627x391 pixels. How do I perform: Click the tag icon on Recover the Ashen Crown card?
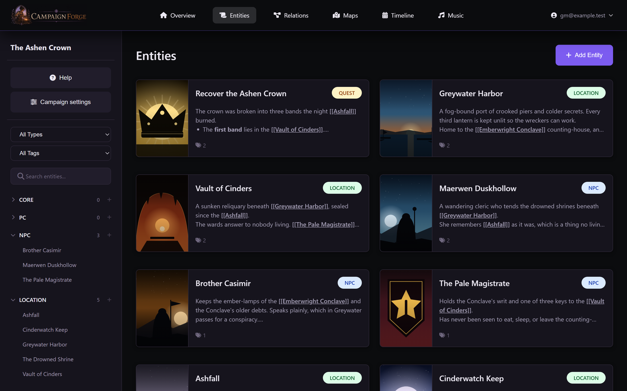198,145
